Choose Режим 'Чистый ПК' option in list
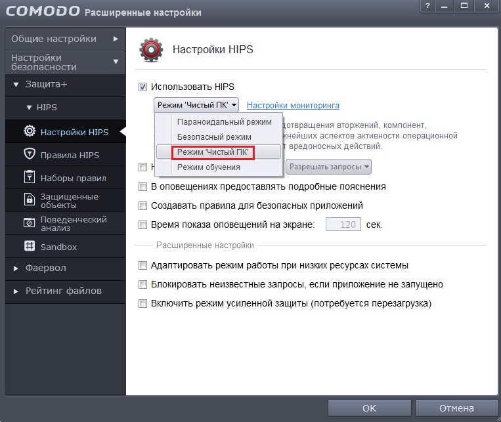 tap(219, 152)
